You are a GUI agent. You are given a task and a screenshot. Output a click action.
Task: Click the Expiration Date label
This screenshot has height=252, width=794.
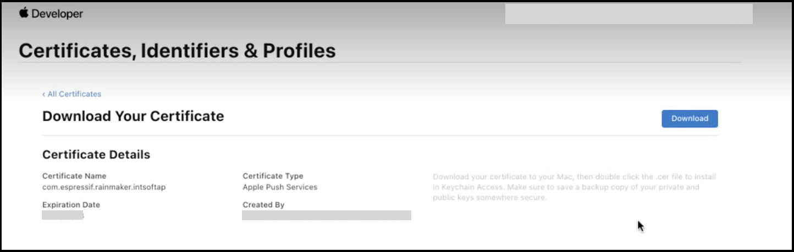click(x=71, y=204)
